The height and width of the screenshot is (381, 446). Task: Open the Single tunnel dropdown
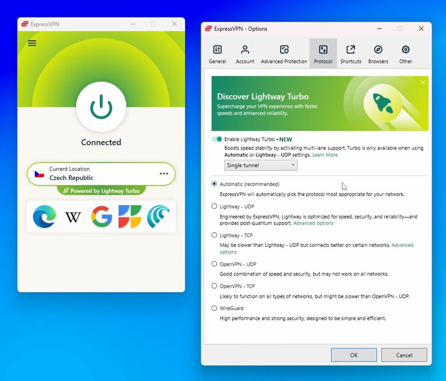(261, 165)
